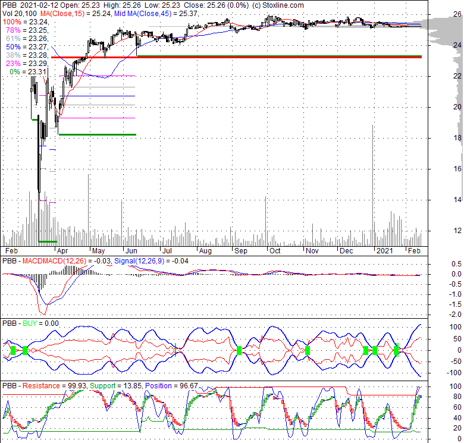The width and height of the screenshot is (464, 443).
Task: Click the Jul month label on the time axis
Action: (x=167, y=251)
